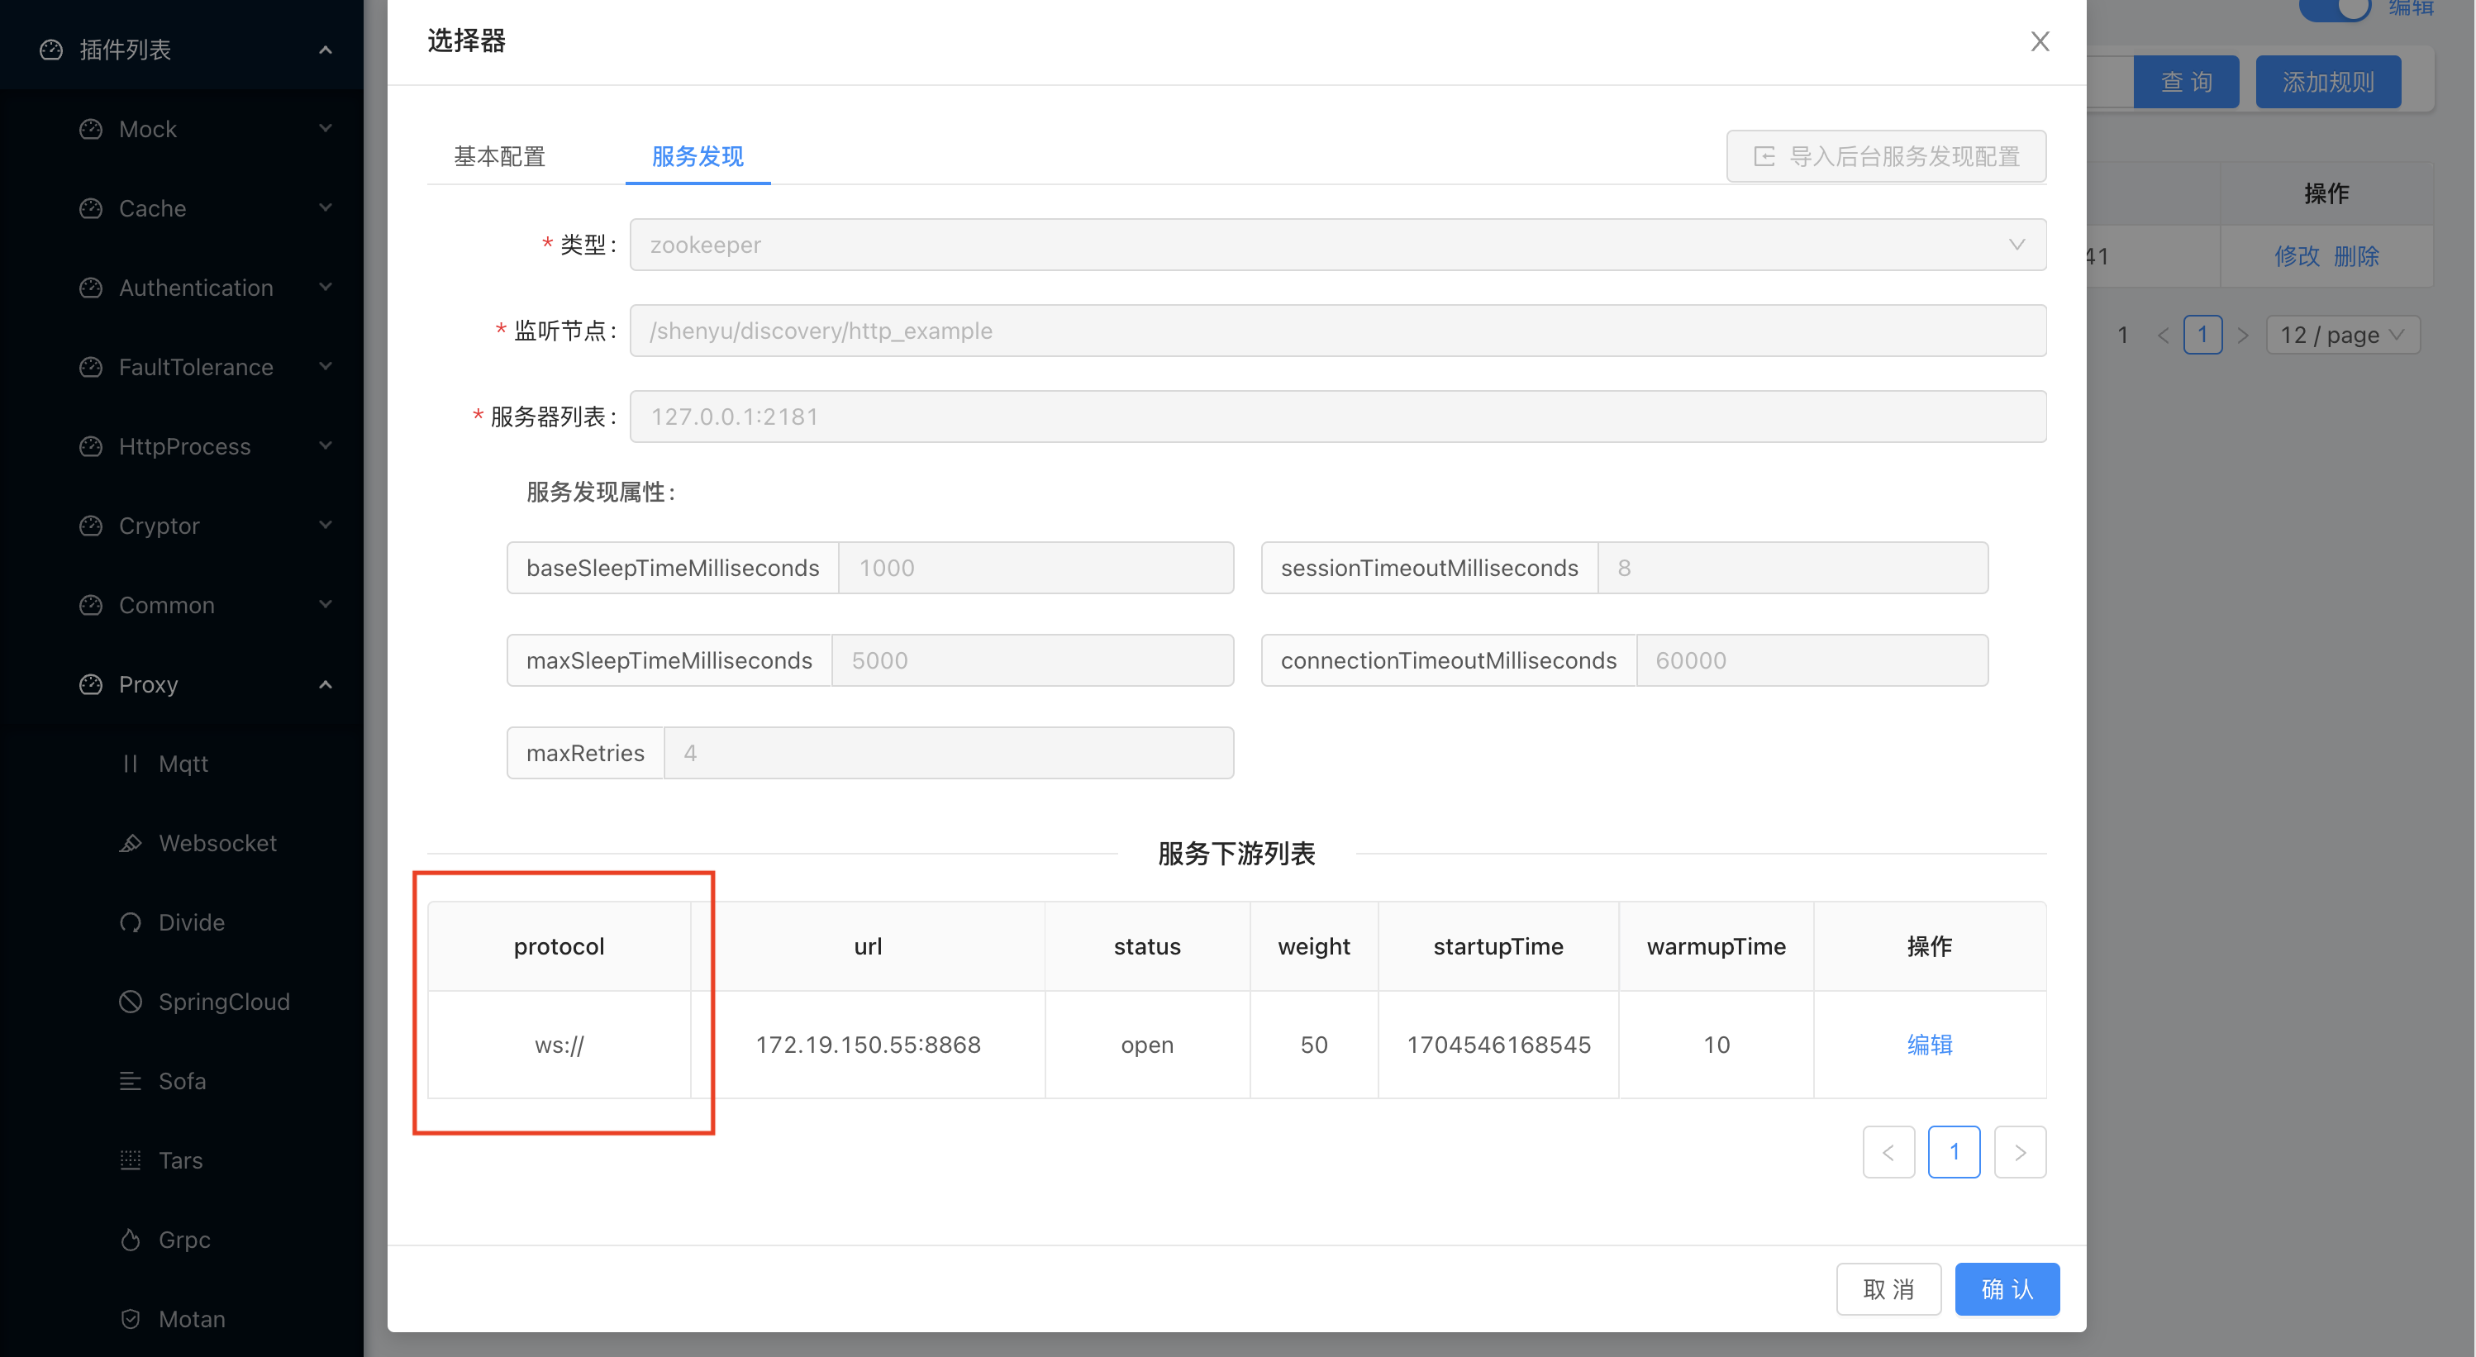The height and width of the screenshot is (1357, 2476).
Task: Click the Tars plugin icon
Action: click(131, 1160)
